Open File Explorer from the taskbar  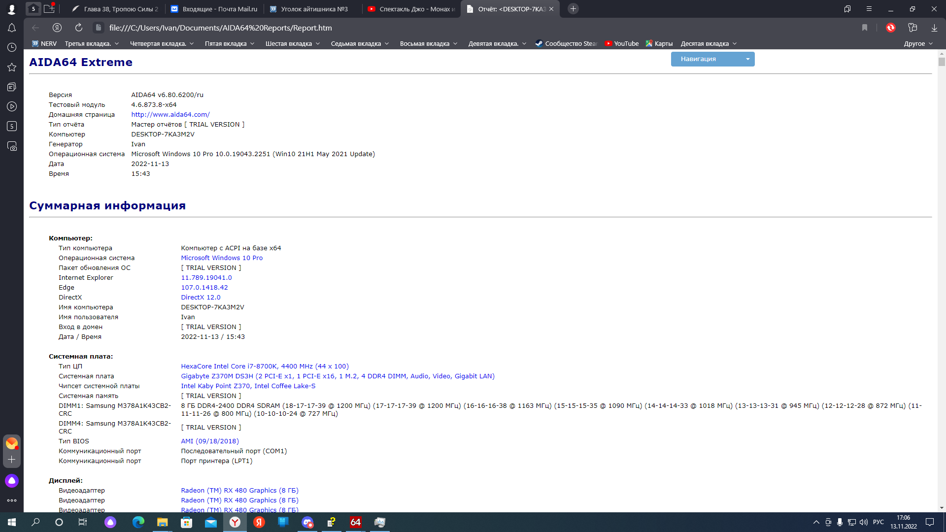click(163, 522)
